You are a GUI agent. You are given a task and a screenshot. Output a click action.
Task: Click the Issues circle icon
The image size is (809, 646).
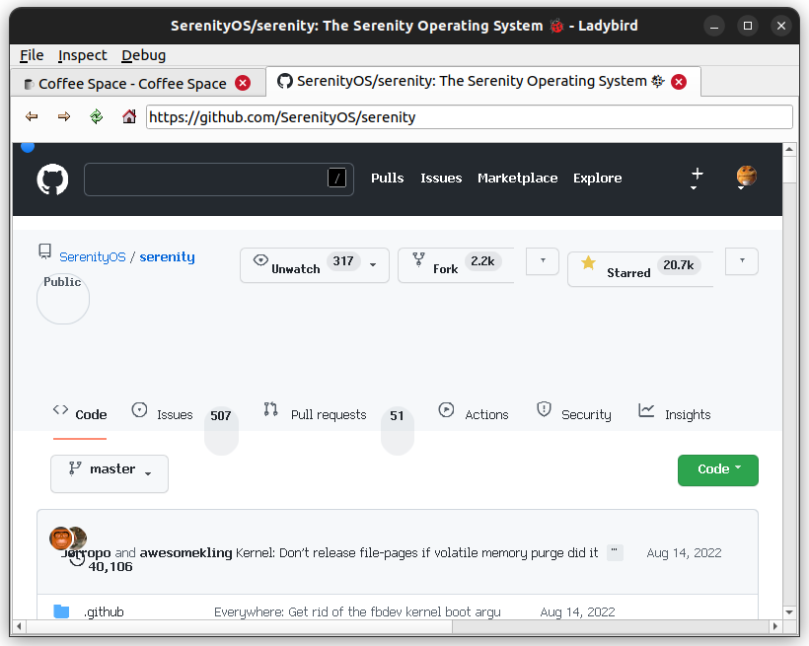tap(139, 409)
